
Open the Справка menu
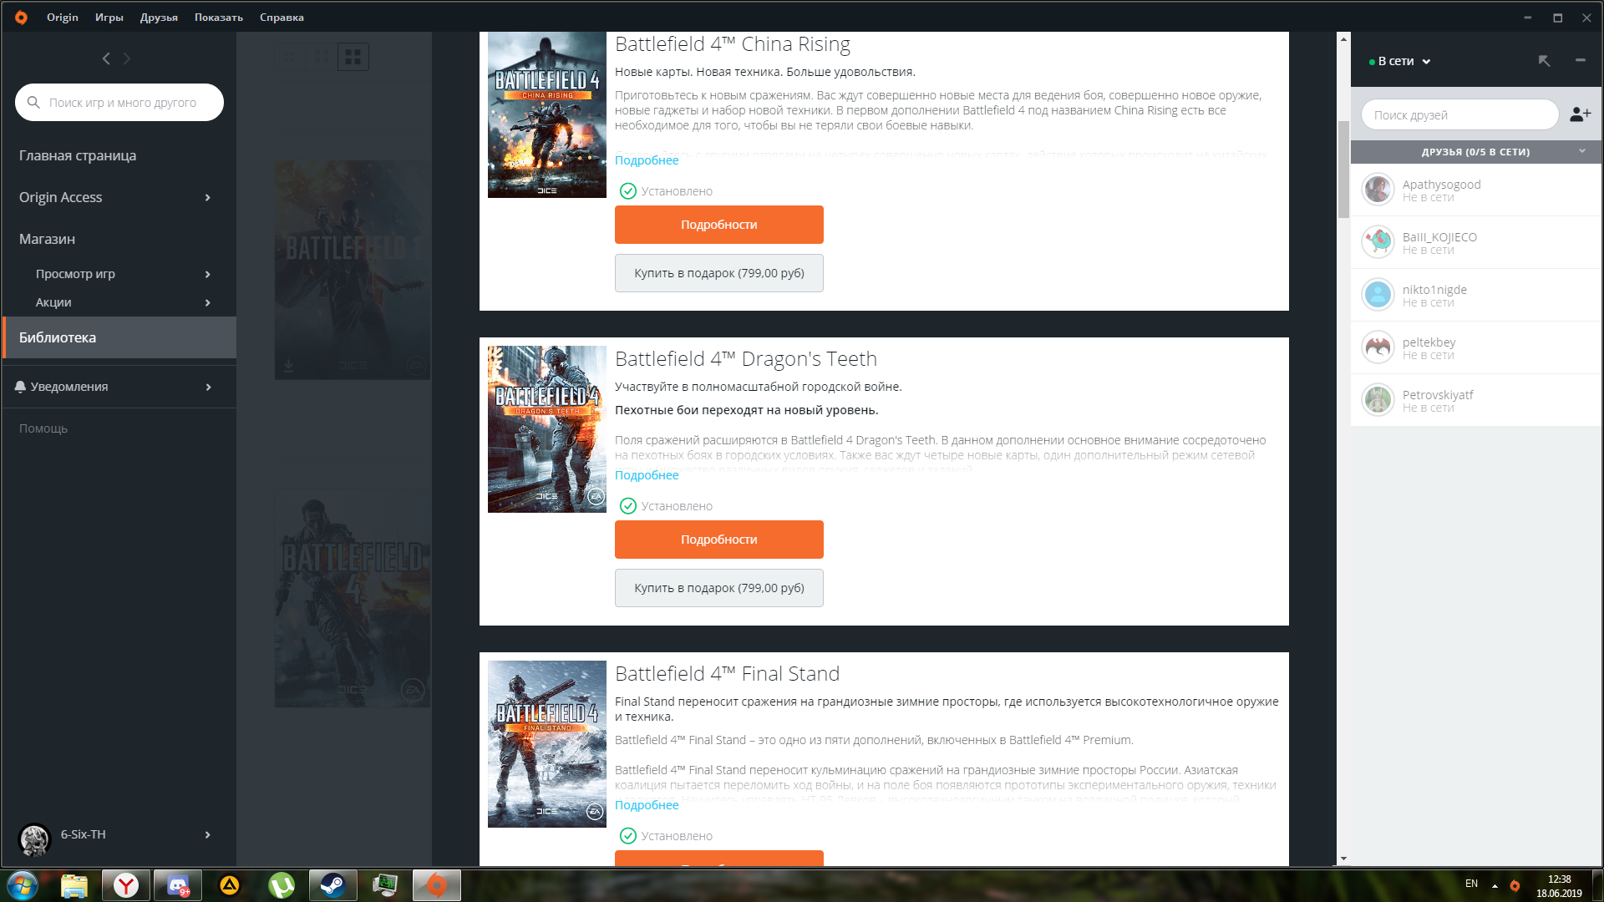click(282, 17)
